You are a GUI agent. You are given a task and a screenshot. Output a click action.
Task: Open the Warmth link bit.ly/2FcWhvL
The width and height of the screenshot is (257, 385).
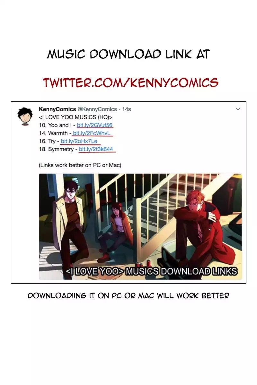point(93,133)
